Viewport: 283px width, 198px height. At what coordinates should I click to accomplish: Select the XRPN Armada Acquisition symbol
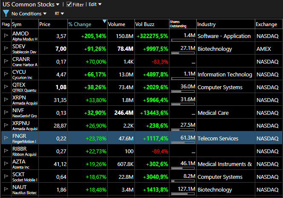[25, 100]
